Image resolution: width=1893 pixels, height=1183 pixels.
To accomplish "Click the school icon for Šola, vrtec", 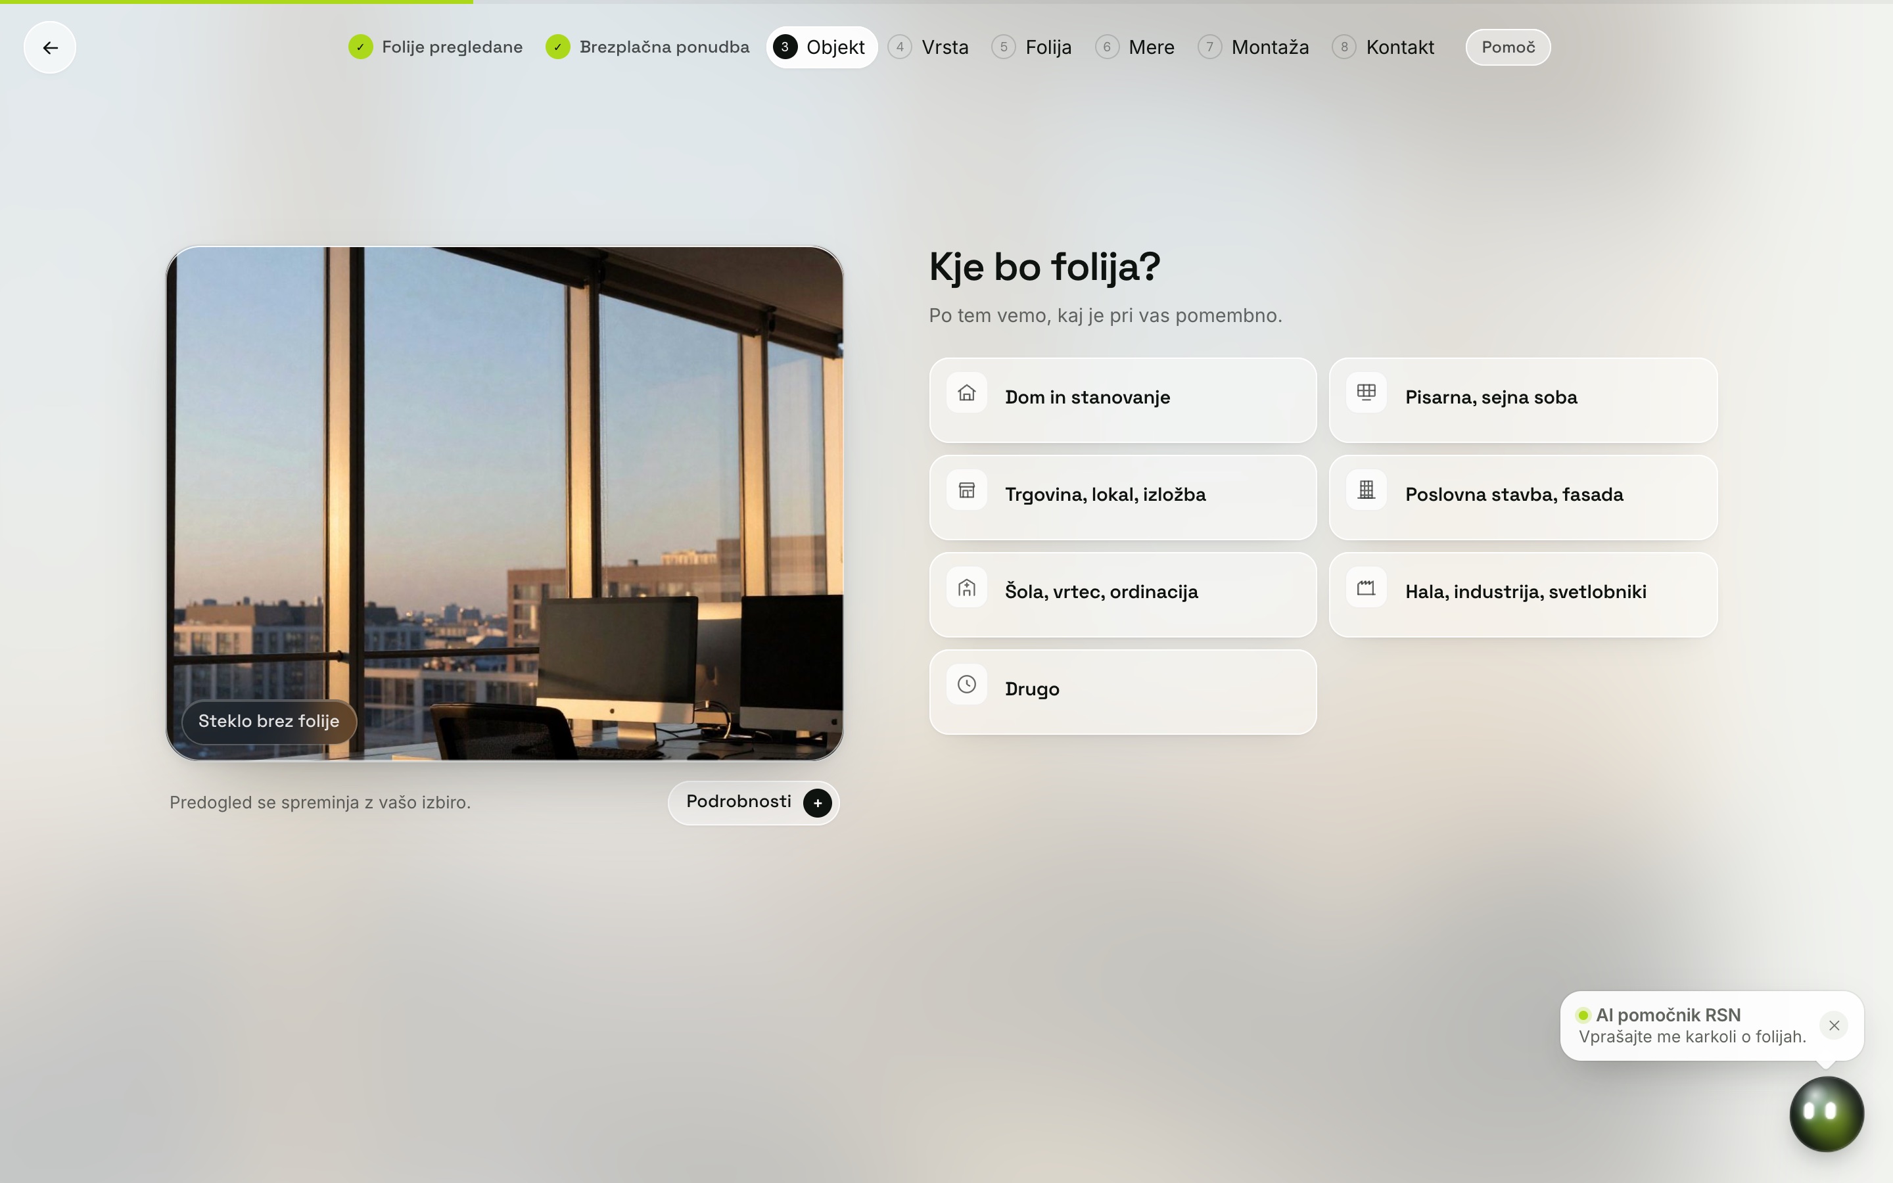I will coord(967,588).
